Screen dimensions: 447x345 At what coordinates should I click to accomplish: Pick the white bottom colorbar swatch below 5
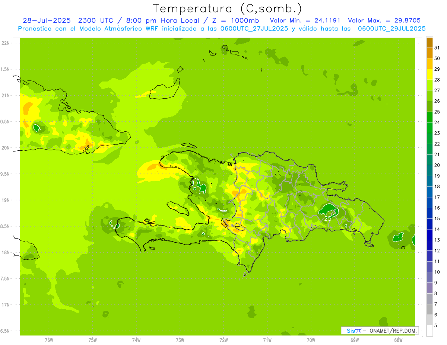(x=429, y=331)
